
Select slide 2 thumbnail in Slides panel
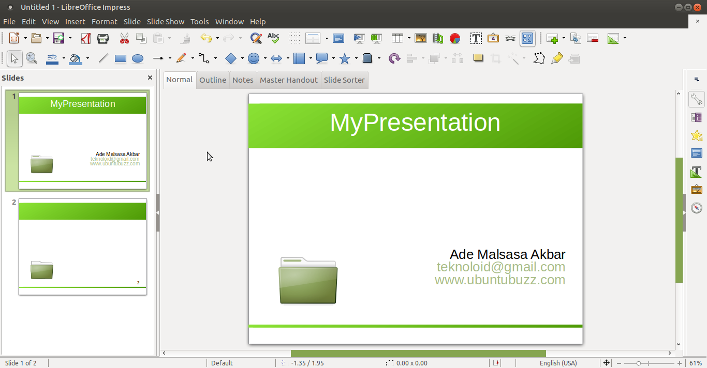pyautogui.click(x=82, y=246)
